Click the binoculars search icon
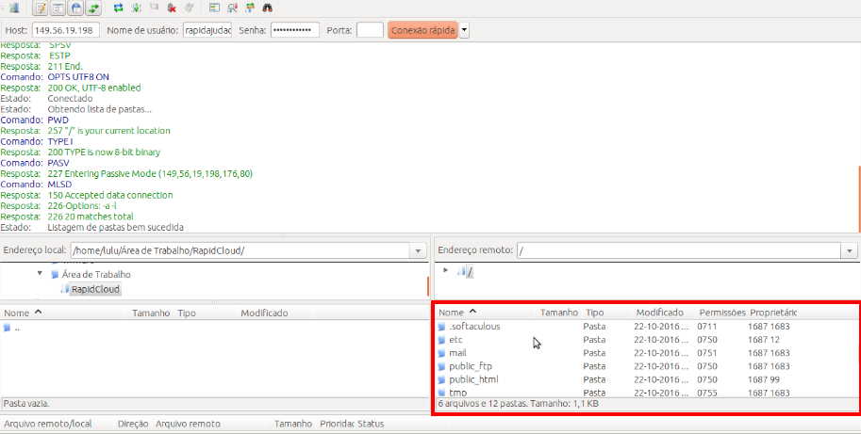The height and width of the screenshot is (434, 861). tap(267, 8)
